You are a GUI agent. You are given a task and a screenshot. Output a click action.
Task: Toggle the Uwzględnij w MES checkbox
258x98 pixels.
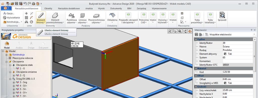[x=225, y=83]
